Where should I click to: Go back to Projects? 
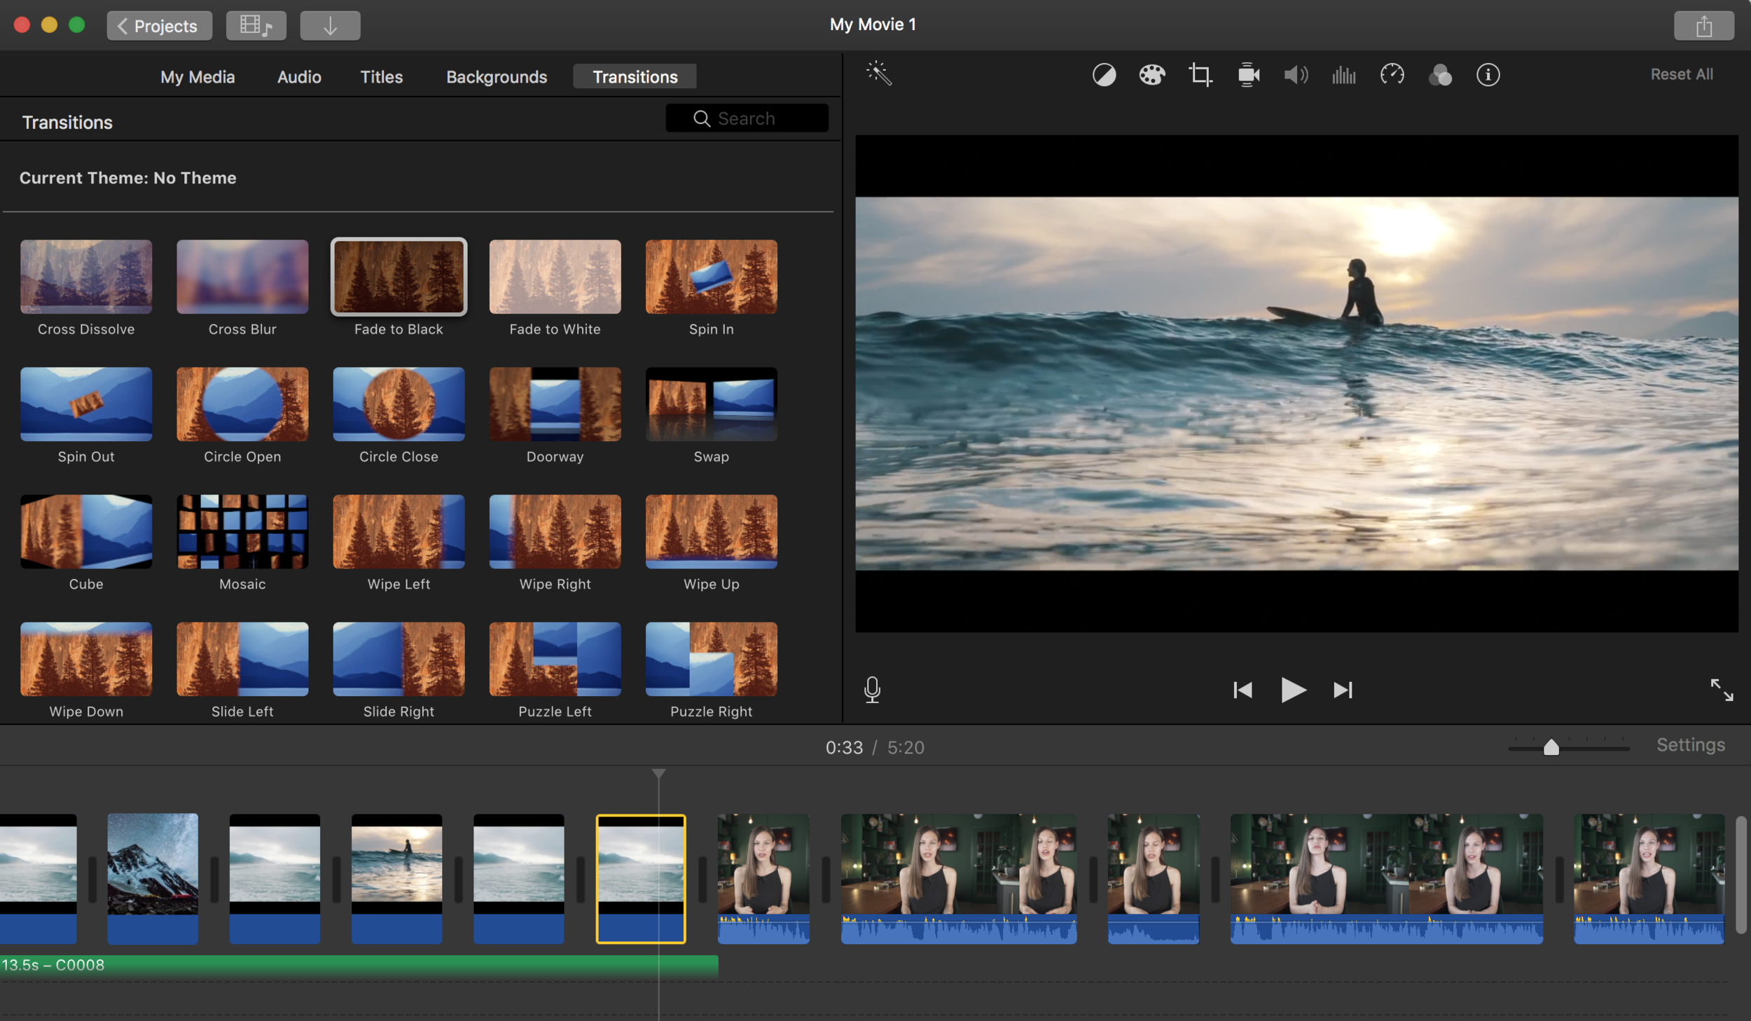(159, 26)
